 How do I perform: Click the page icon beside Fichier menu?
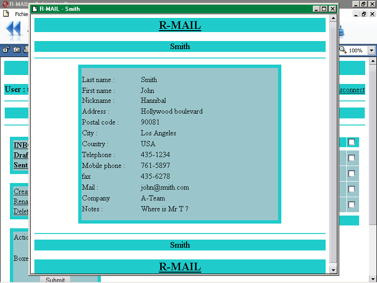click(x=6, y=14)
